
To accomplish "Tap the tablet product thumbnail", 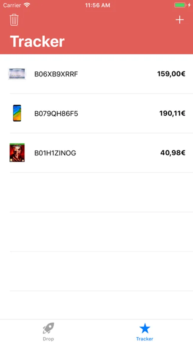I will coord(17,74).
